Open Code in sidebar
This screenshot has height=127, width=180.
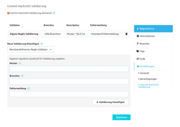(x=153, y=59)
